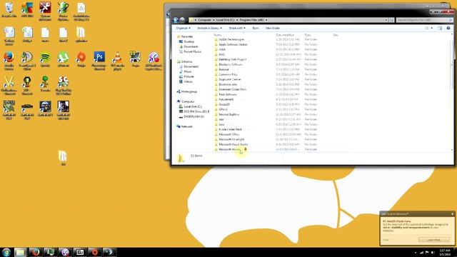Launch TeamSpeak 3 Client desktop shortcut
This screenshot has height=257, width=457.
point(27,61)
